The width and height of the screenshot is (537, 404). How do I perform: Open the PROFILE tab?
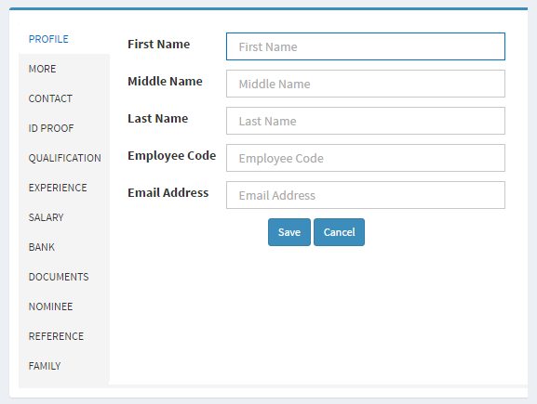48,39
